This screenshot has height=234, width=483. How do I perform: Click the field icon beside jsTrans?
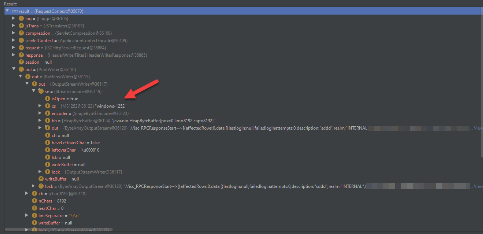[x=21, y=26]
